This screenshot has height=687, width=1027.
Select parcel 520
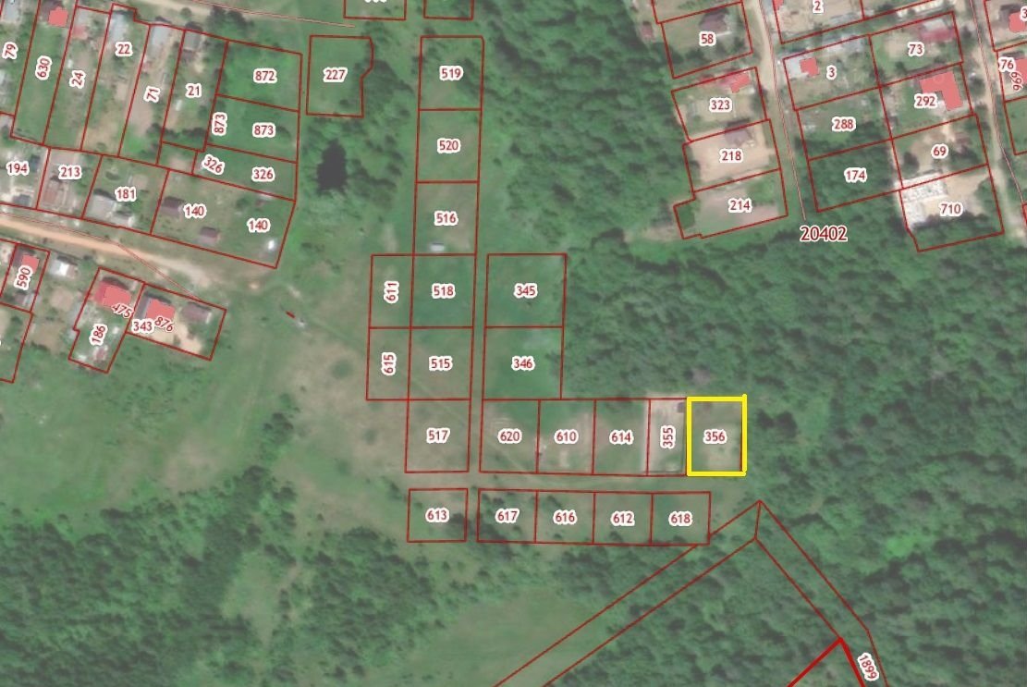coord(448,145)
